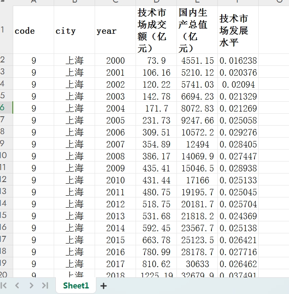Select row header 1
This screenshot has height=294, width=289.
[6, 29]
